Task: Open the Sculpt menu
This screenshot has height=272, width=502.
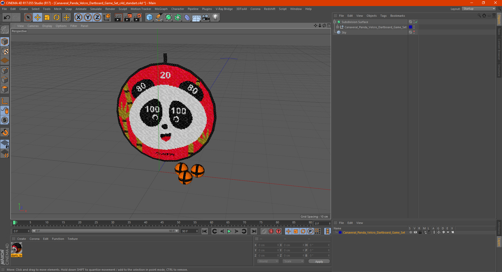Action: click(x=123, y=9)
